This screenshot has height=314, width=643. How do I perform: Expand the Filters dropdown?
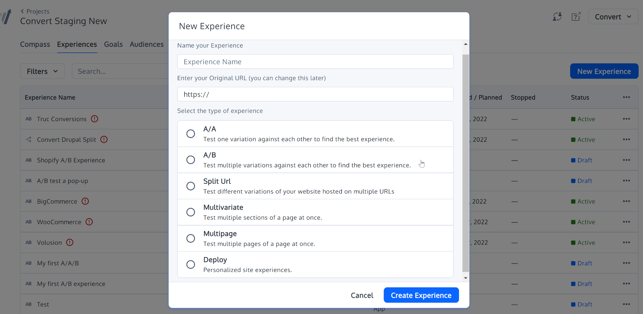[x=42, y=71]
